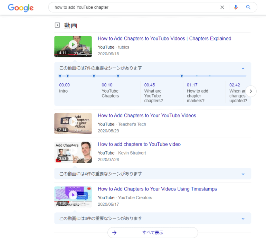Click the date 2020/06/18
Screen dimensions: 266x242
click(x=108, y=54)
